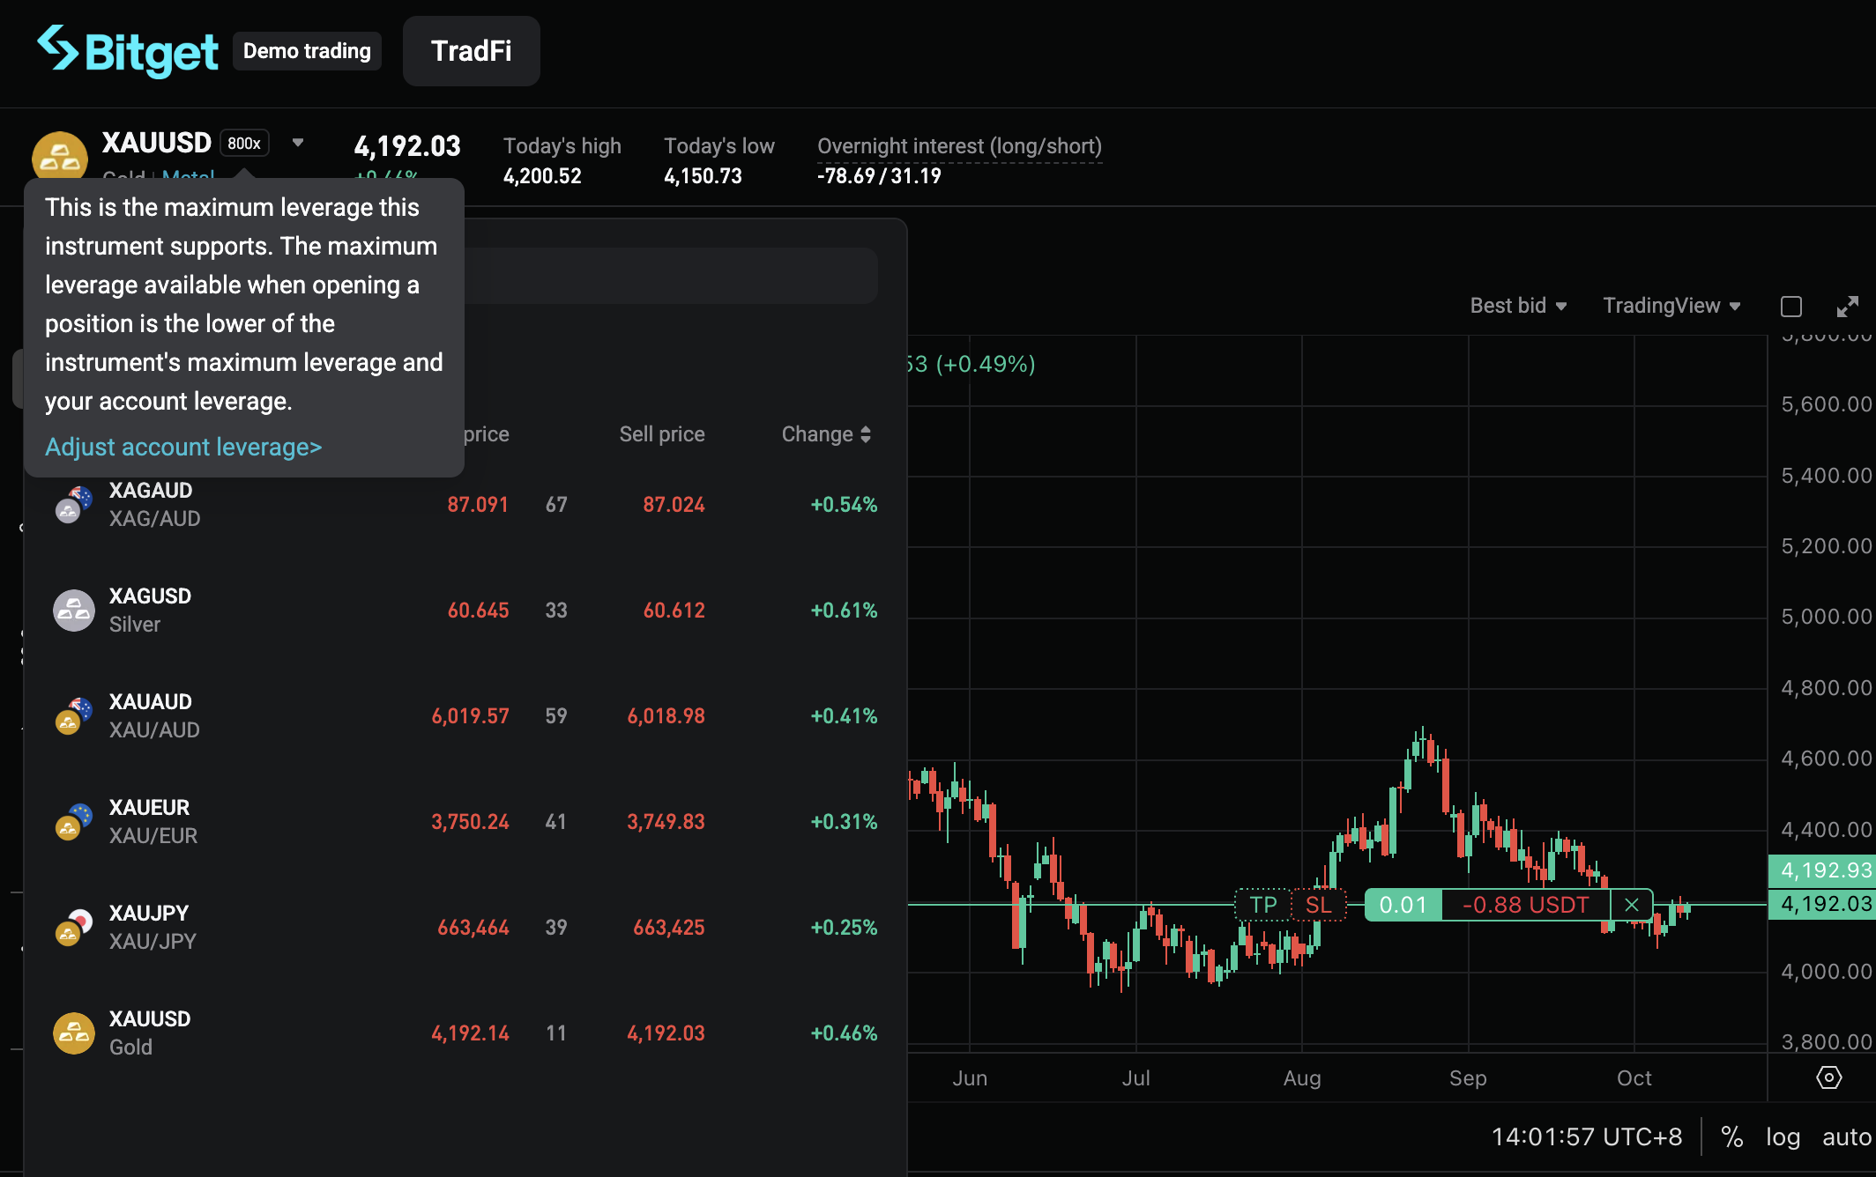The width and height of the screenshot is (1876, 1177).
Task: Click XAUAUD sell price 6,018.98
Action: pos(666,716)
